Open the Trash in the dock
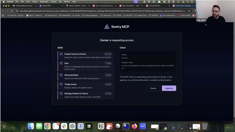This screenshot has height=132, width=235. pos(205,126)
